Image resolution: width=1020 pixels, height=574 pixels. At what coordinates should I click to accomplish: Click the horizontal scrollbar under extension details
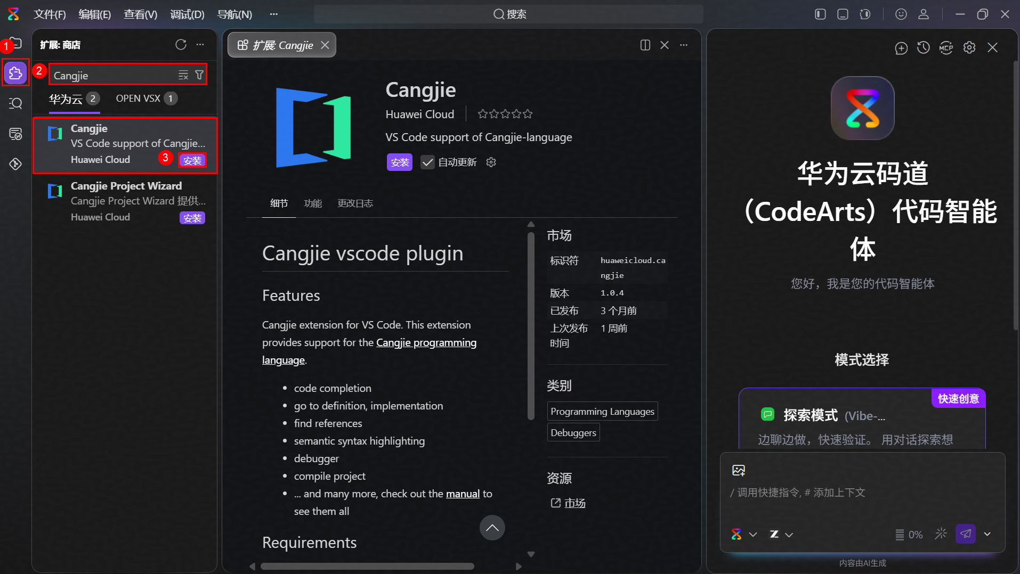[367, 566]
